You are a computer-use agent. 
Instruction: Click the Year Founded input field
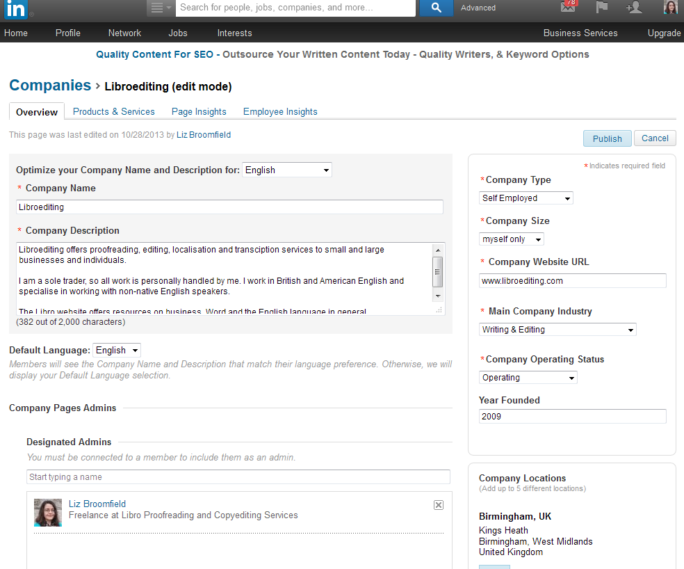click(572, 417)
